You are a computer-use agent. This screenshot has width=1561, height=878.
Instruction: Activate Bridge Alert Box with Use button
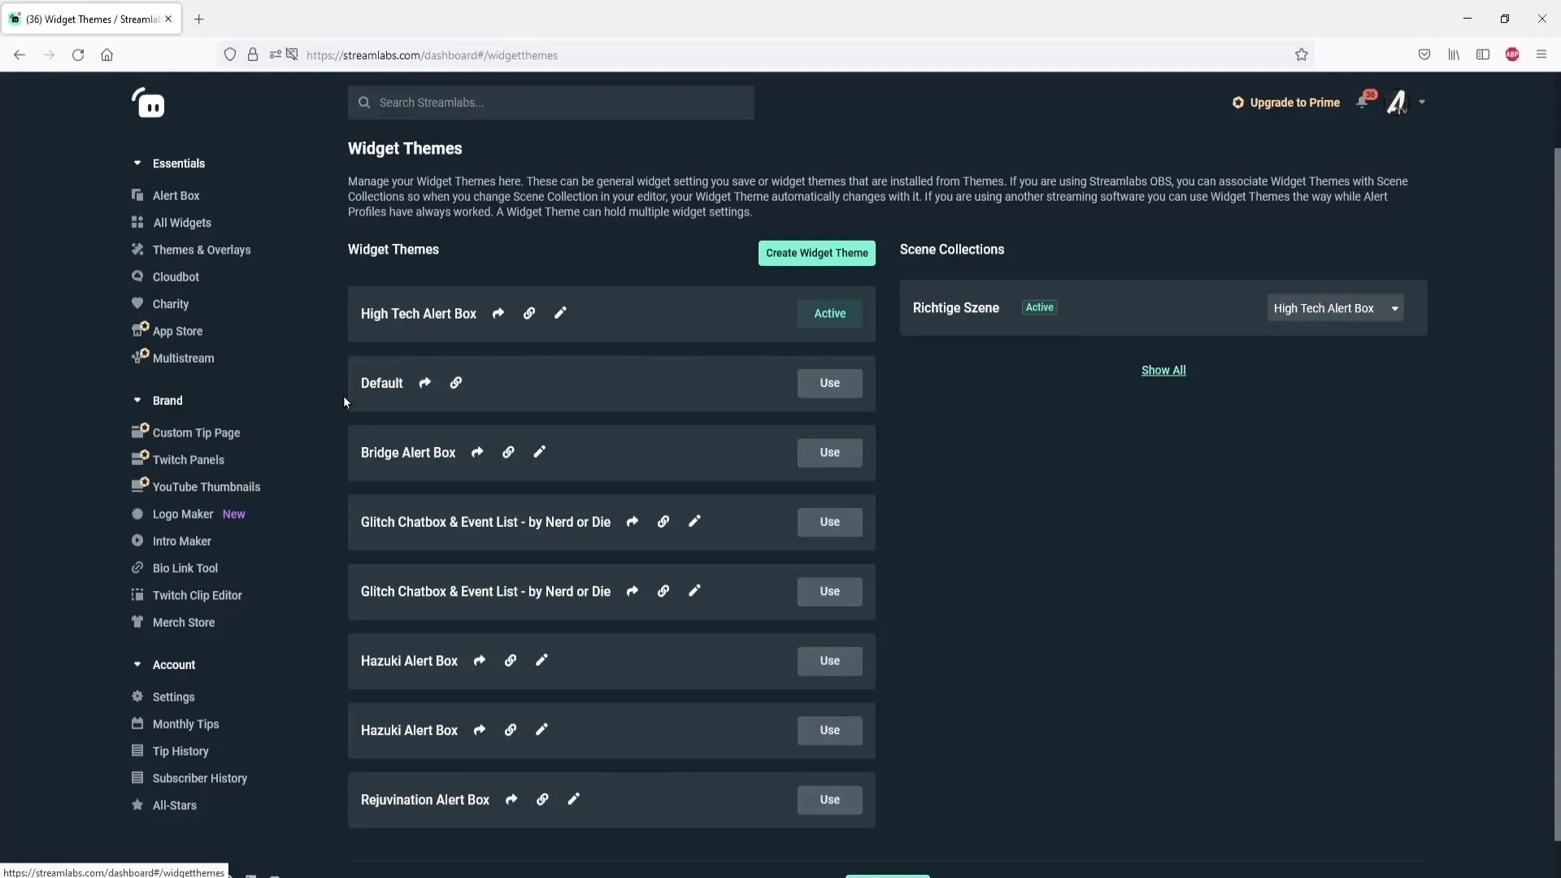(829, 453)
